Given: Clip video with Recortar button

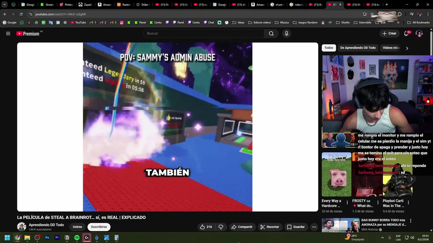Looking at the screenshot, I should (270, 227).
